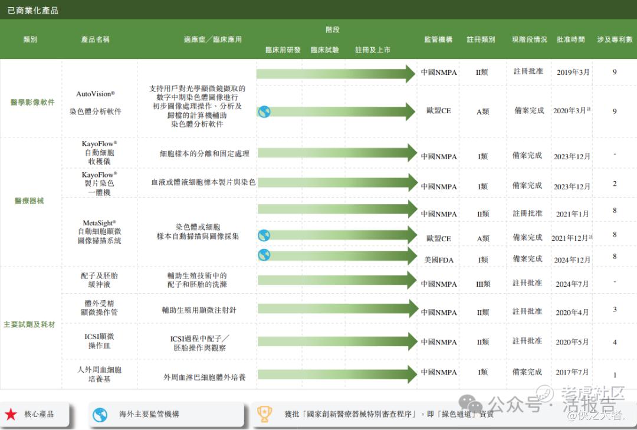Click the ICSI過程中配子／胚胎操作與觀察 text
The image size is (637, 430).
199,343
